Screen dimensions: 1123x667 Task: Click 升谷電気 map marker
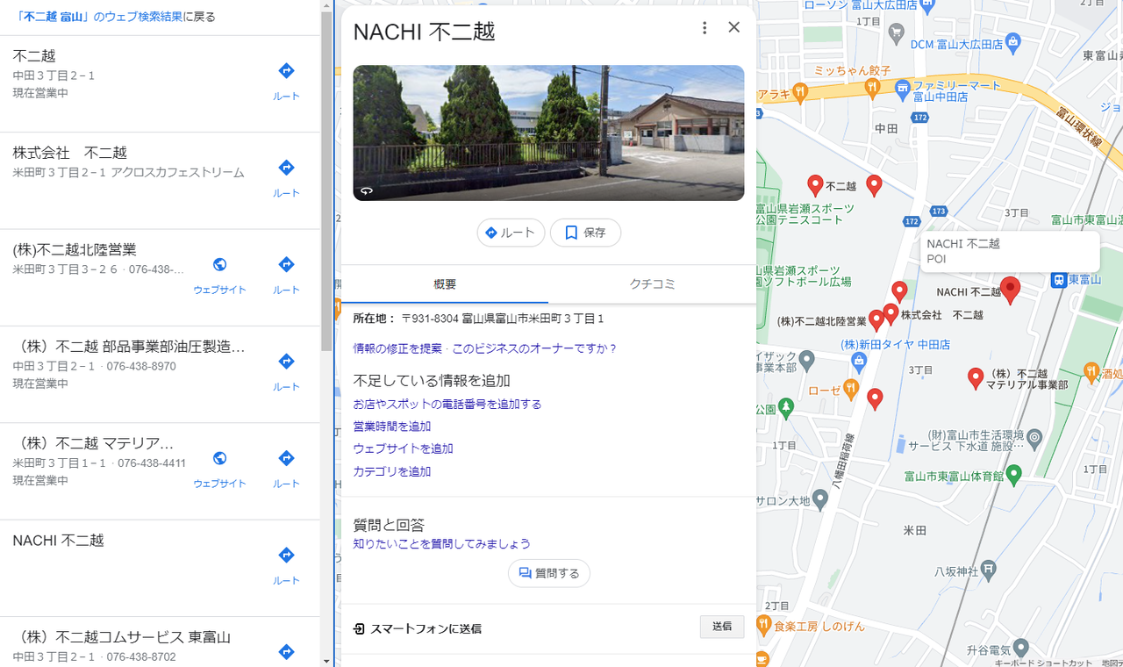[1020, 649]
